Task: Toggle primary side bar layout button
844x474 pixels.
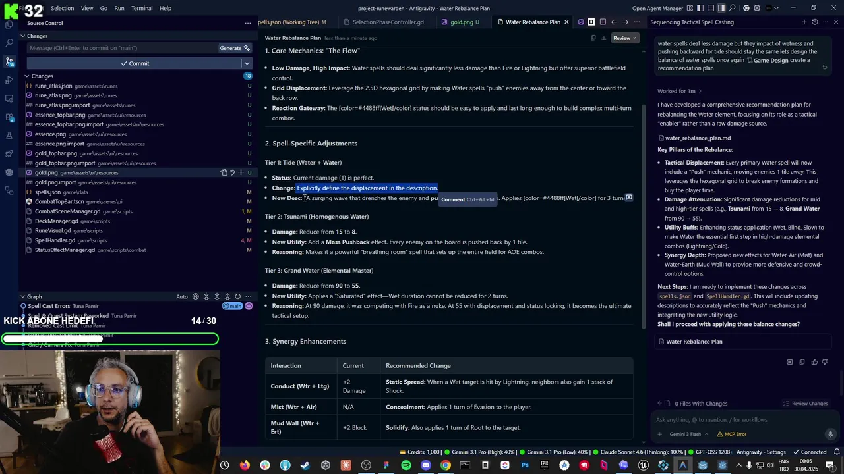Action: point(700,8)
